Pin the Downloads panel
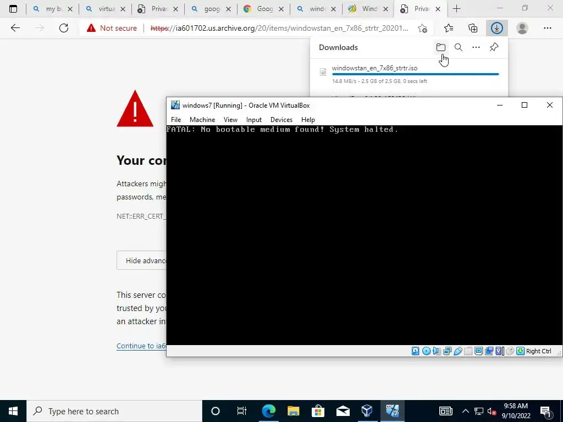563x422 pixels. point(494,47)
